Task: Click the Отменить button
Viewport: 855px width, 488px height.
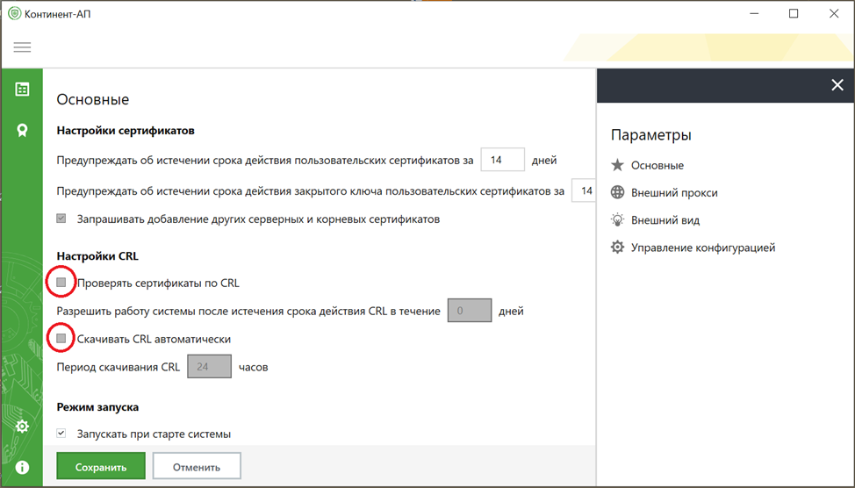Action: coord(196,467)
